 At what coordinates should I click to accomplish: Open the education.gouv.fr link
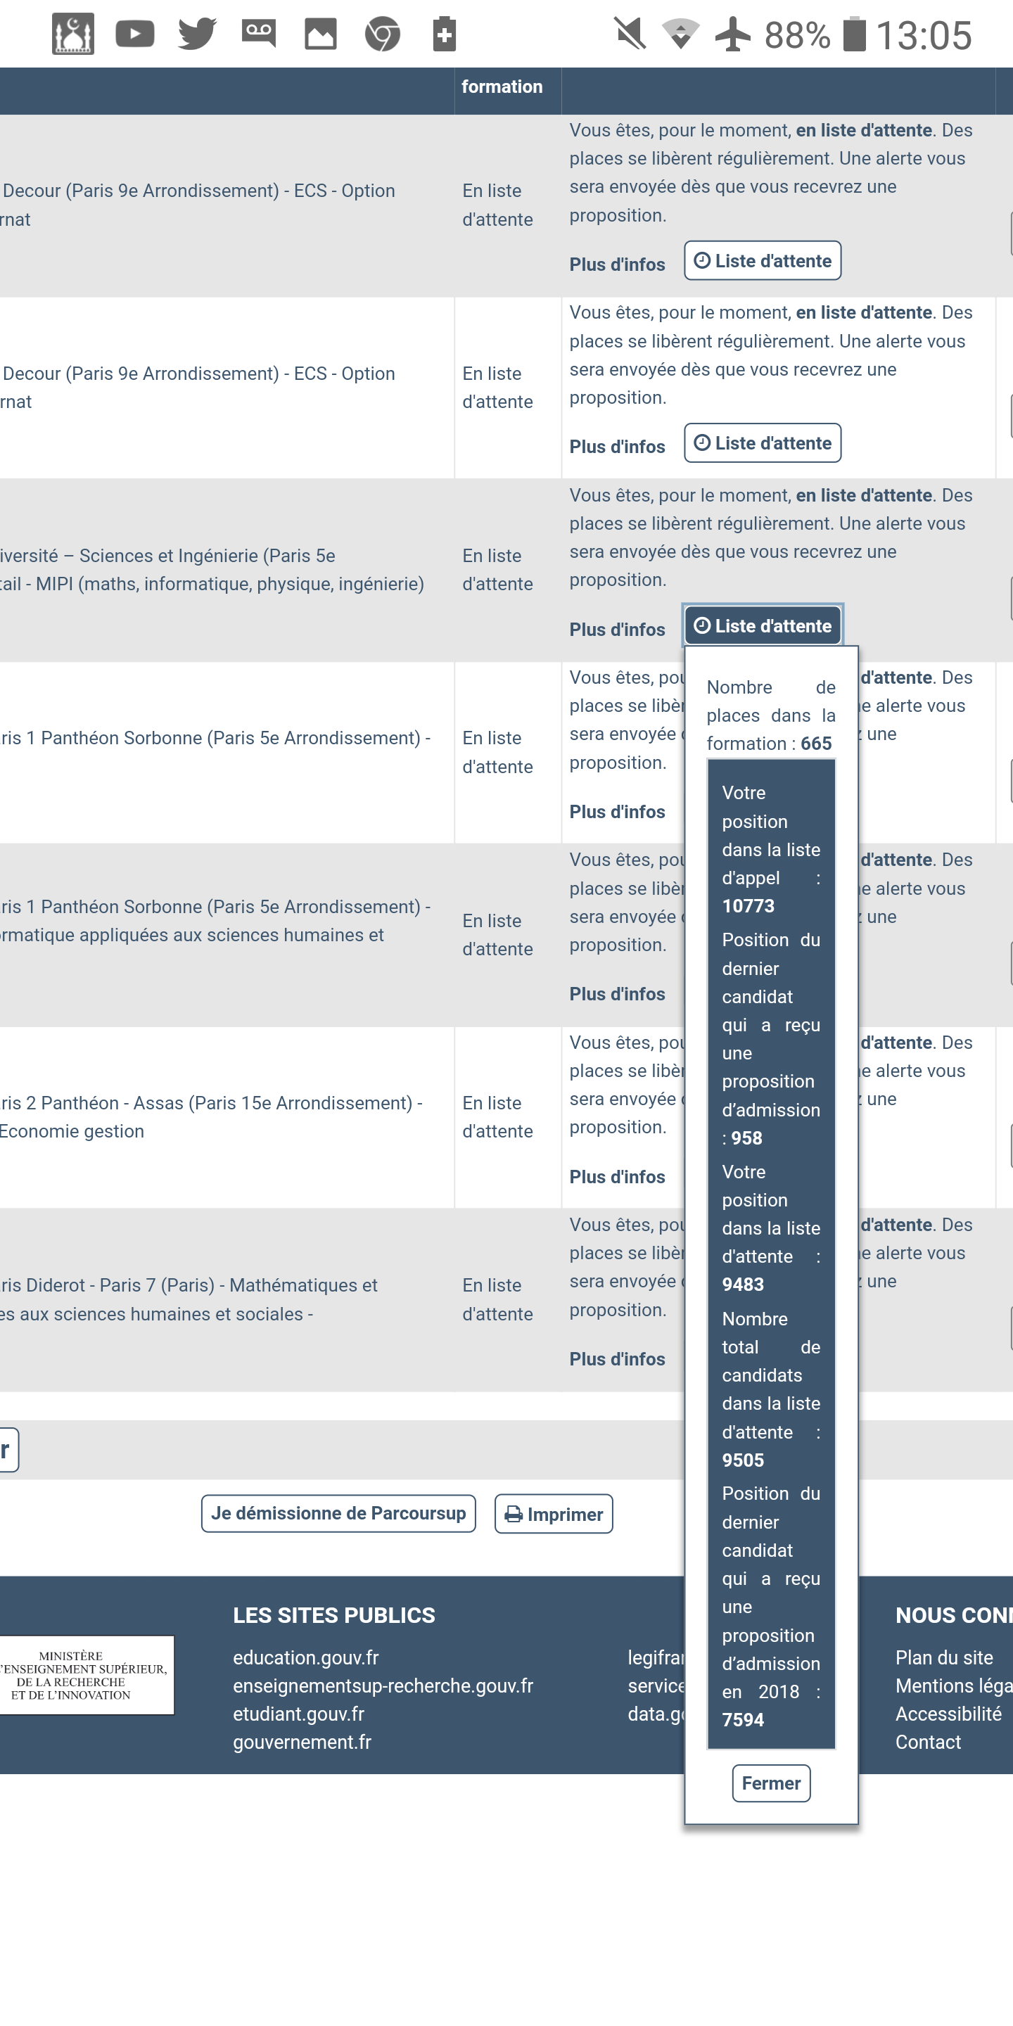[x=305, y=1658]
